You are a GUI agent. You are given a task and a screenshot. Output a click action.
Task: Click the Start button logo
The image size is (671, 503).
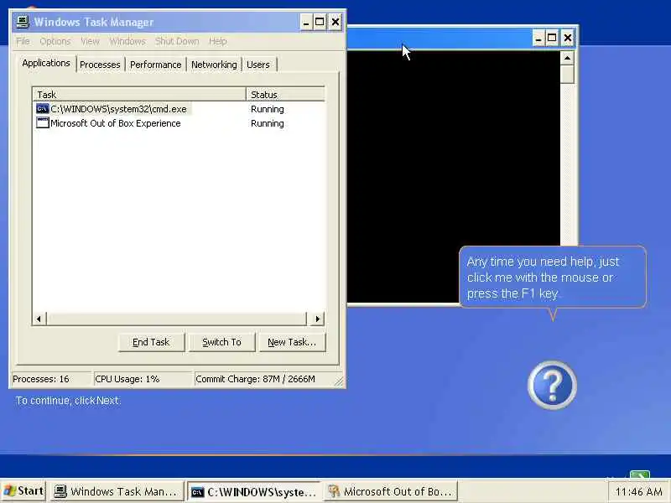coord(9,490)
